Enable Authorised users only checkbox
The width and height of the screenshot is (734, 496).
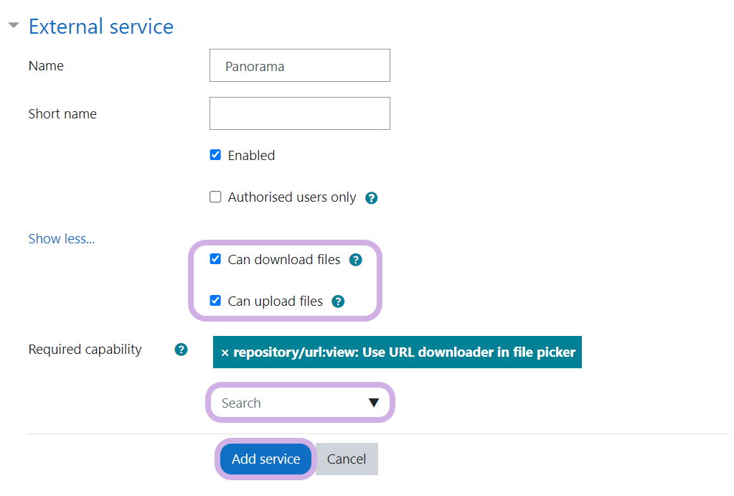[215, 197]
